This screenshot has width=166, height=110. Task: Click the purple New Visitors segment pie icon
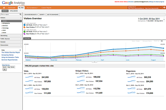25,34
